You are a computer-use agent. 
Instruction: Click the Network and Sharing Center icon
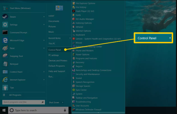74,46
